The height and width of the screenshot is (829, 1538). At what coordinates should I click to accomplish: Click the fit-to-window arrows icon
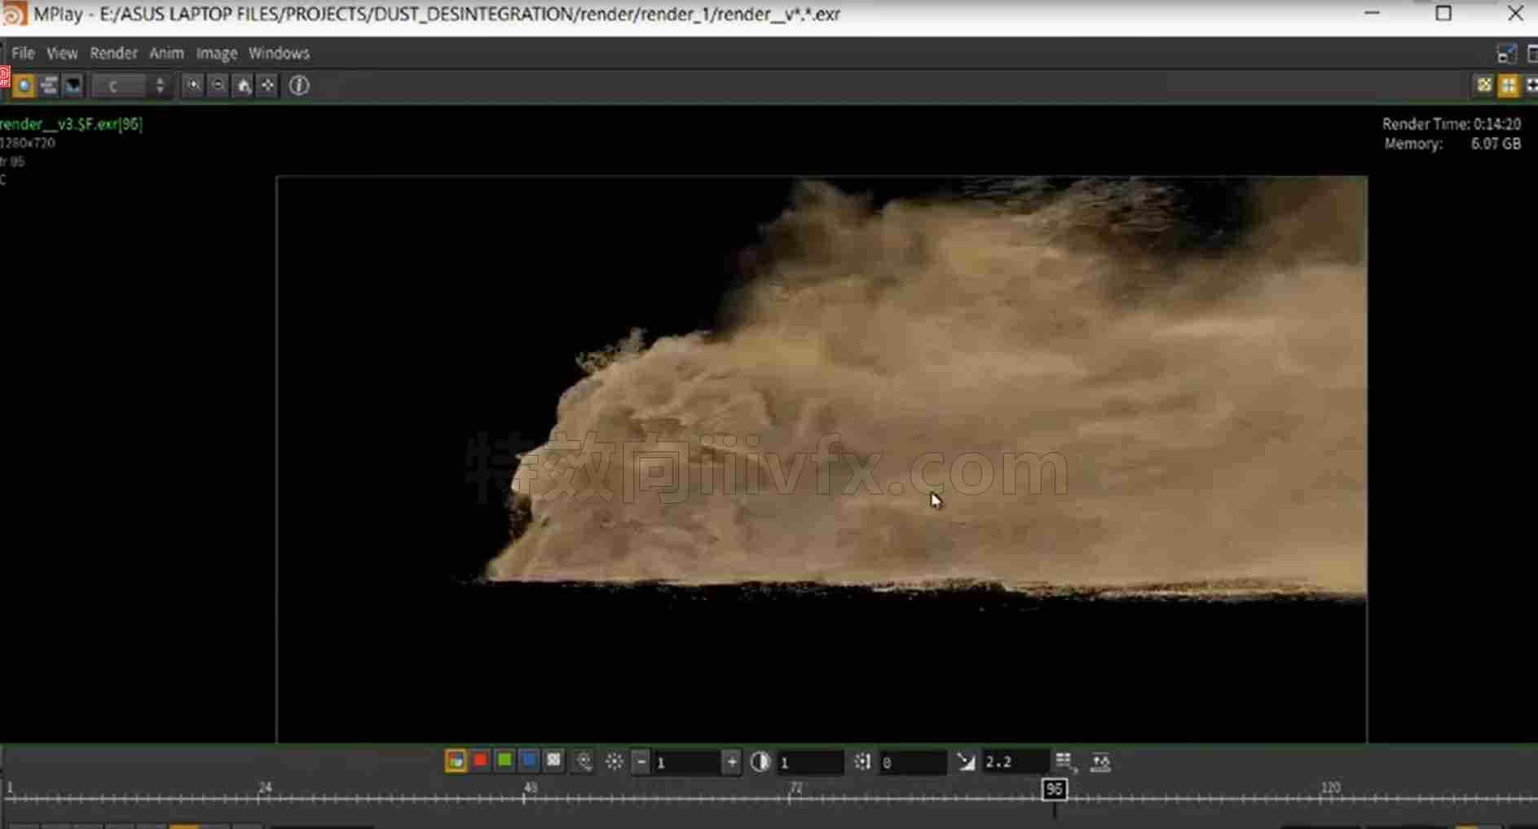[x=267, y=86]
